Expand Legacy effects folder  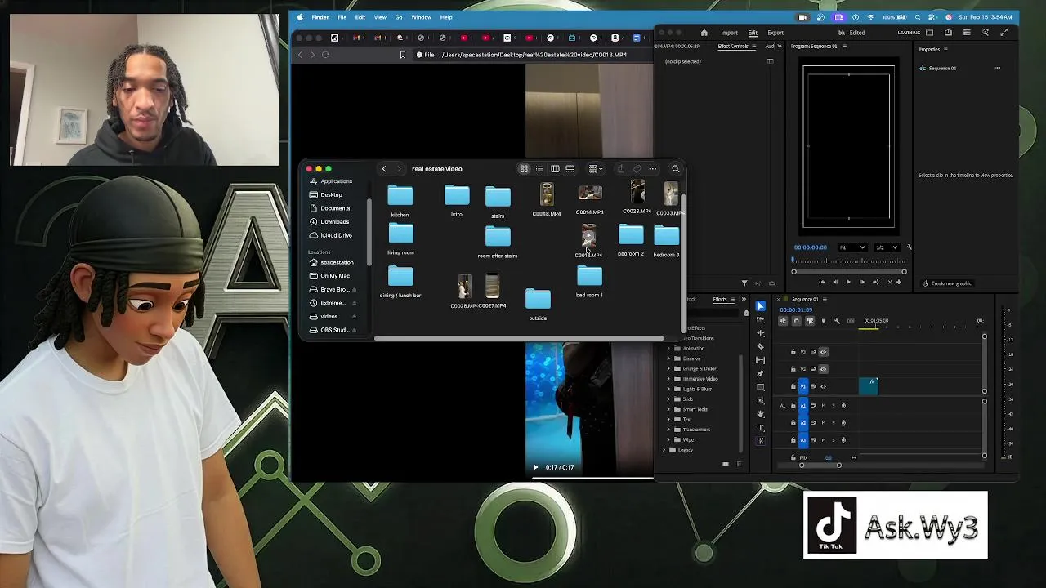(x=664, y=450)
